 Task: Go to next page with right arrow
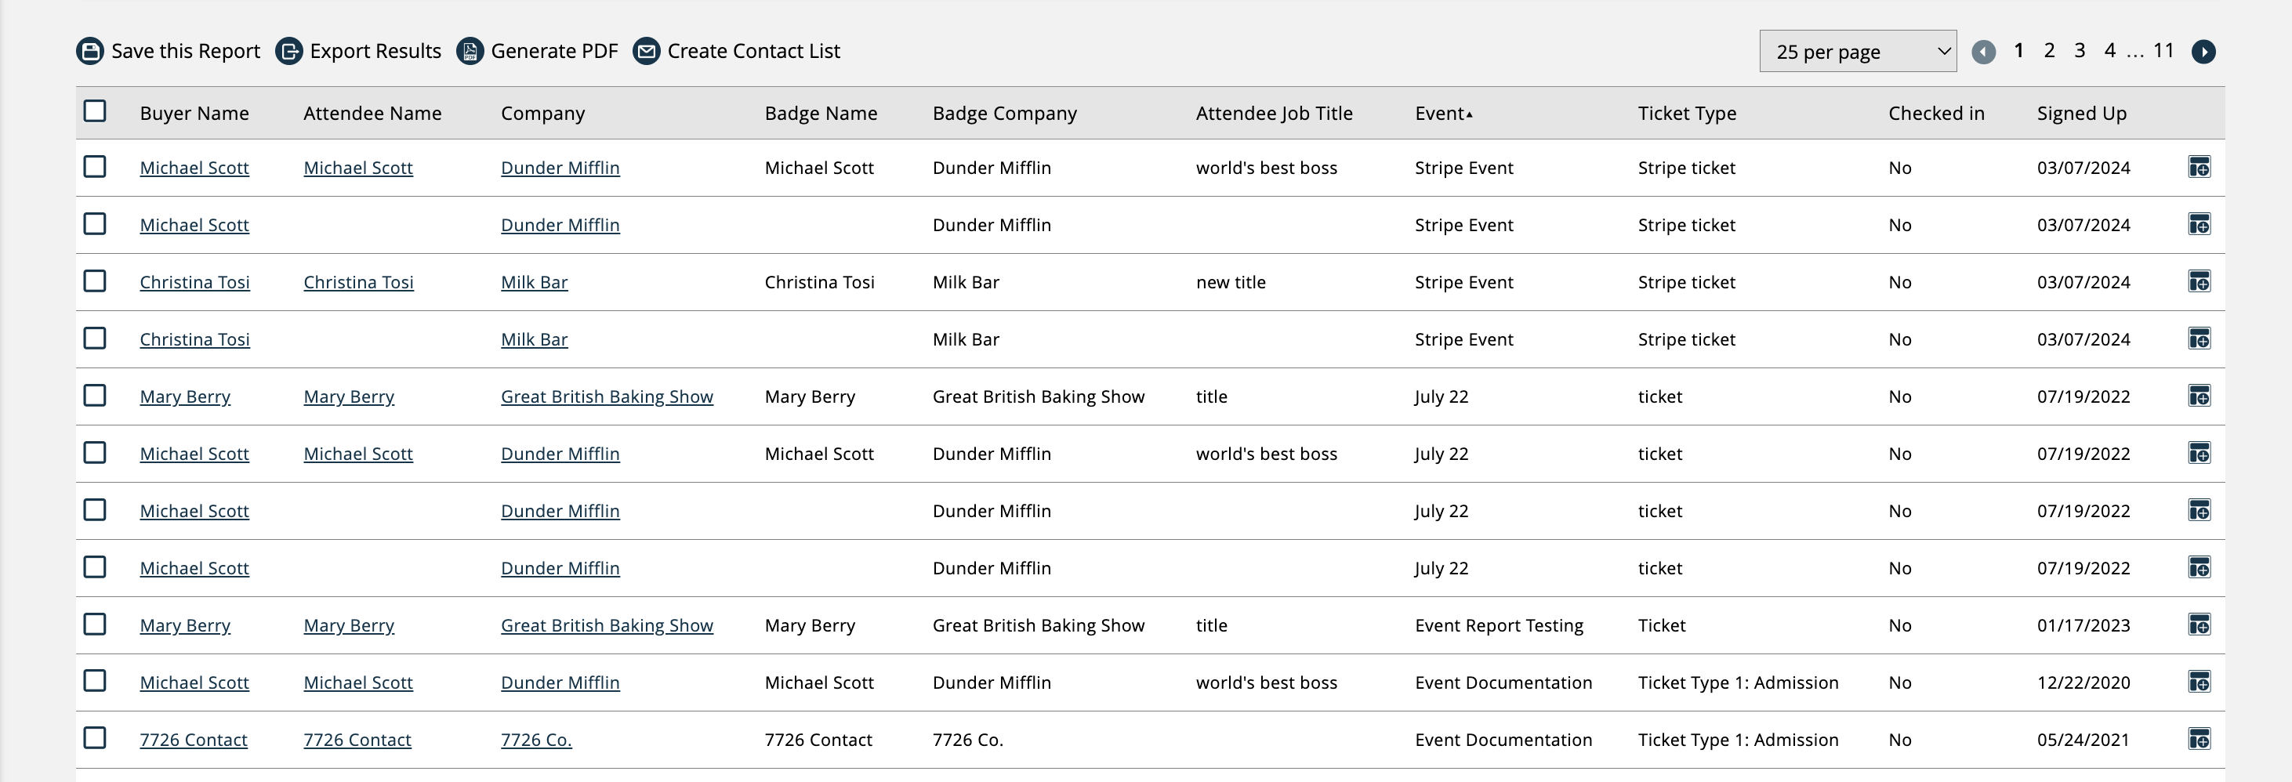2203,52
